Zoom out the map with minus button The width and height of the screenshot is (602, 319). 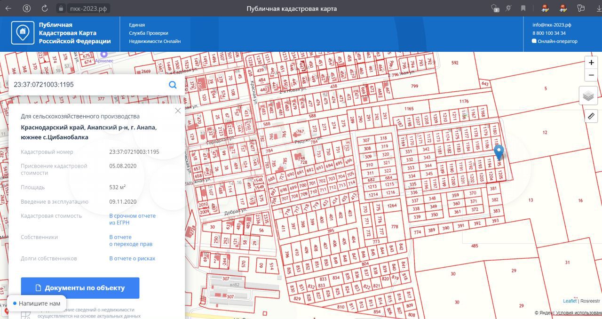pos(591,75)
